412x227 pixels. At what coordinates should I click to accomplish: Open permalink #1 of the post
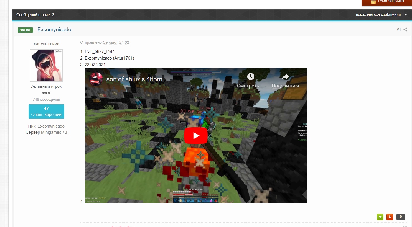coord(399,29)
